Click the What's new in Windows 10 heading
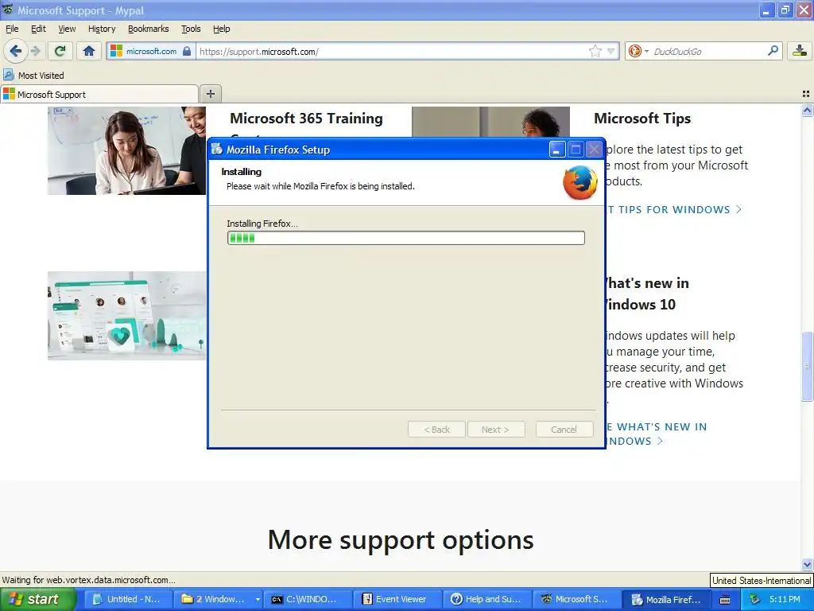This screenshot has height=611, width=814. click(647, 294)
